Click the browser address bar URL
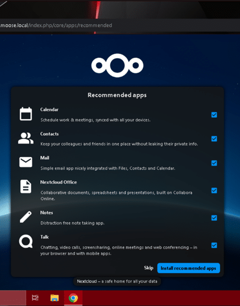240x306 pixels. pyautogui.click(x=56, y=26)
